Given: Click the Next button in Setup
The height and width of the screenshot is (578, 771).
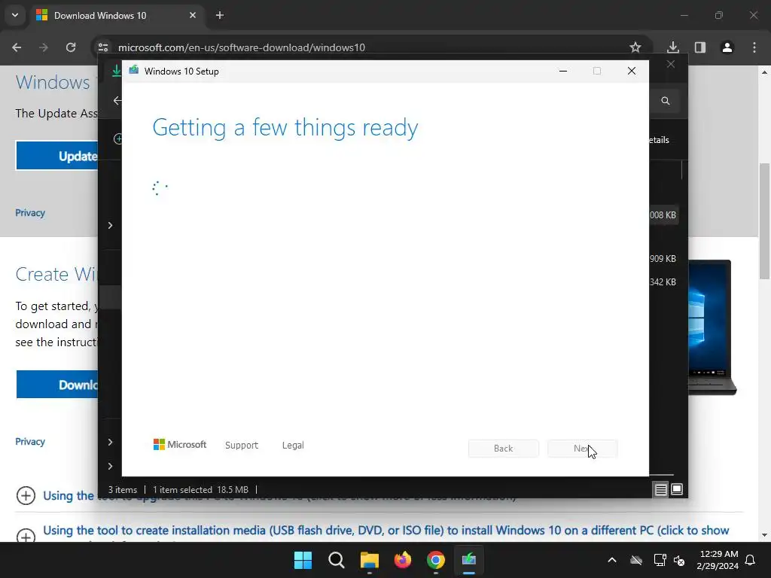Looking at the screenshot, I should [x=583, y=449].
